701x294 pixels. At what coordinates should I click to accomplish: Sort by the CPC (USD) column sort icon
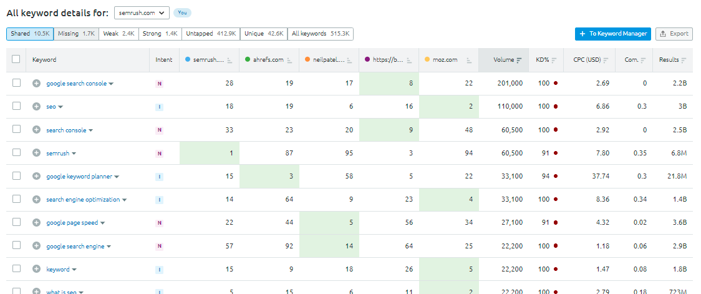click(x=606, y=60)
